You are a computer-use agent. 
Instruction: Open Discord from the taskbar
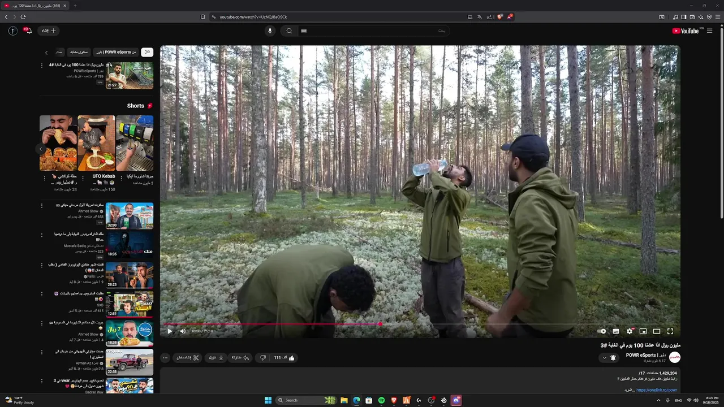(x=456, y=400)
